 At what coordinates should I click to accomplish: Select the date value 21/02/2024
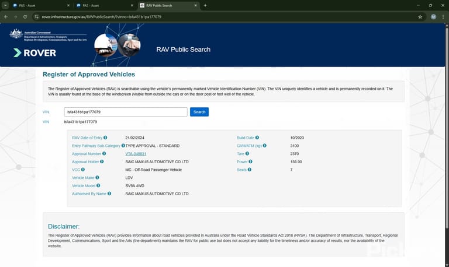click(x=135, y=138)
